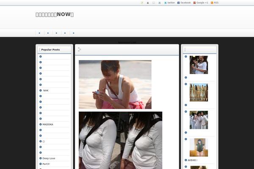
Task: Open the NHK popular post
Action: click(x=46, y=90)
